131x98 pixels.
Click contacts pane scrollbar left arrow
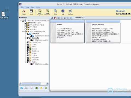click(51, 90)
